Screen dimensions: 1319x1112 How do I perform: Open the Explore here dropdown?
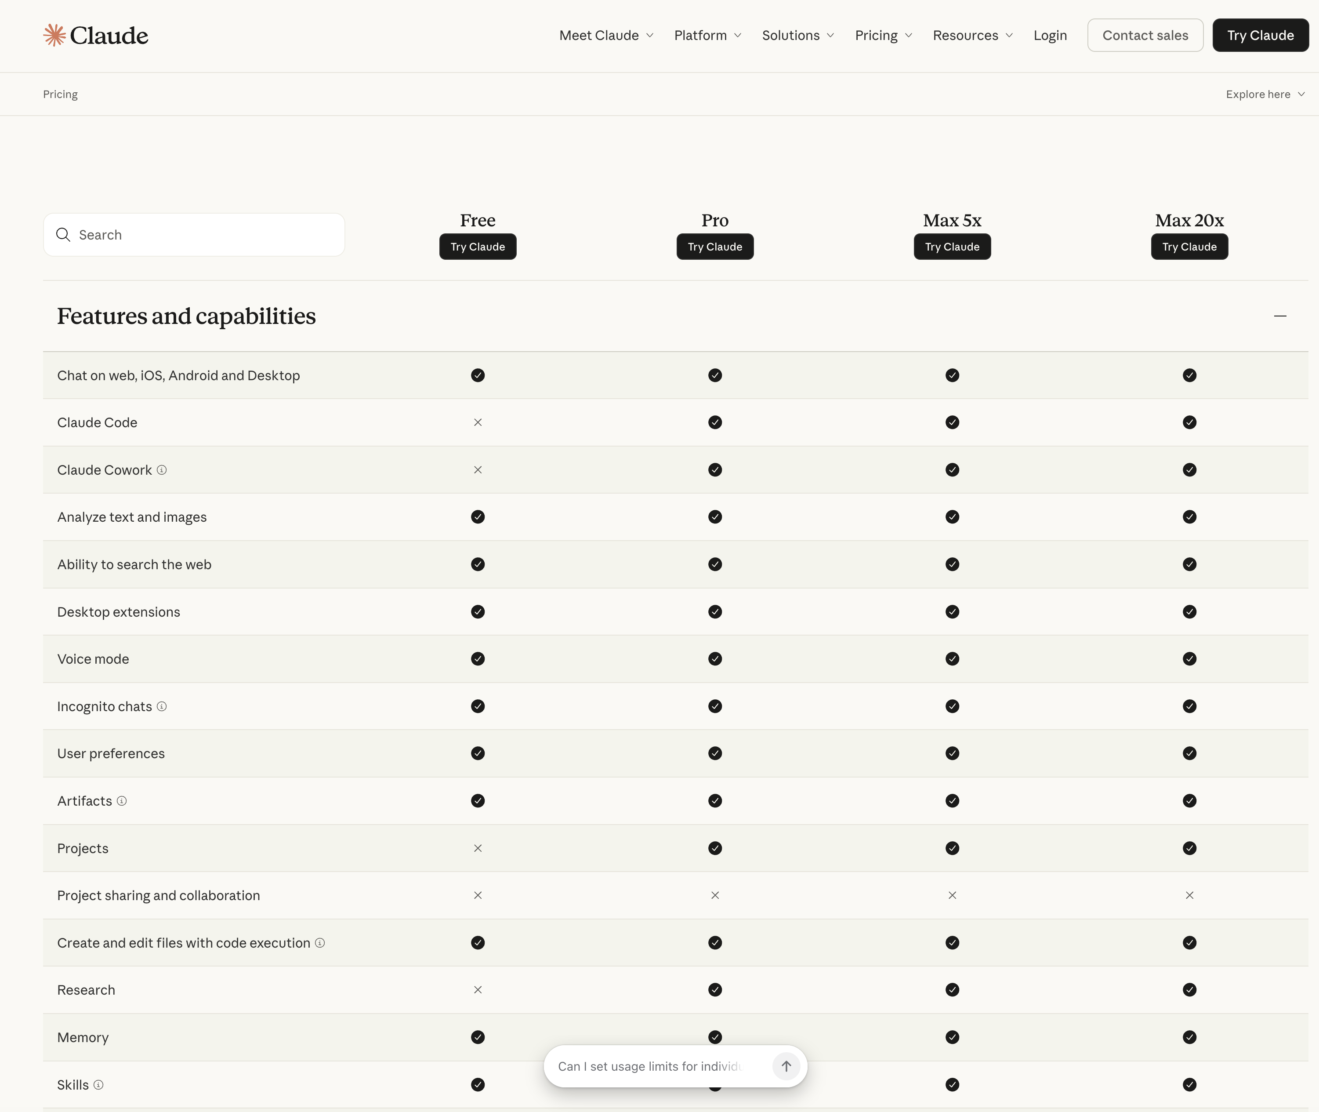click(x=1265, y=94)
